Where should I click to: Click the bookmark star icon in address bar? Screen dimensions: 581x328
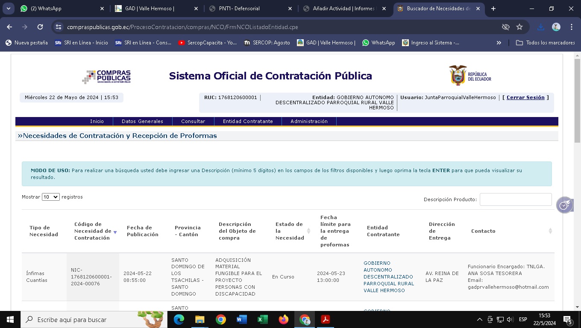coord(519,27)
